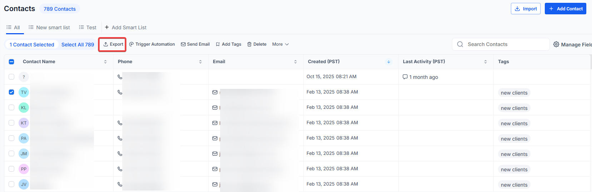
Task: Toggle Created (PST) sort arrow
Action: coord(388,62)
